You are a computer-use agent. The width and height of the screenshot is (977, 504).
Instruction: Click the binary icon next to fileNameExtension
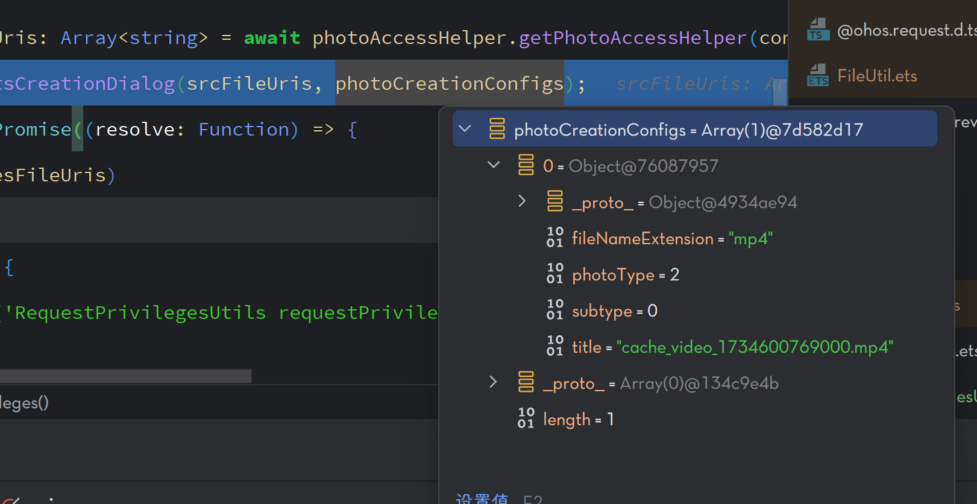tap(554, 238)
